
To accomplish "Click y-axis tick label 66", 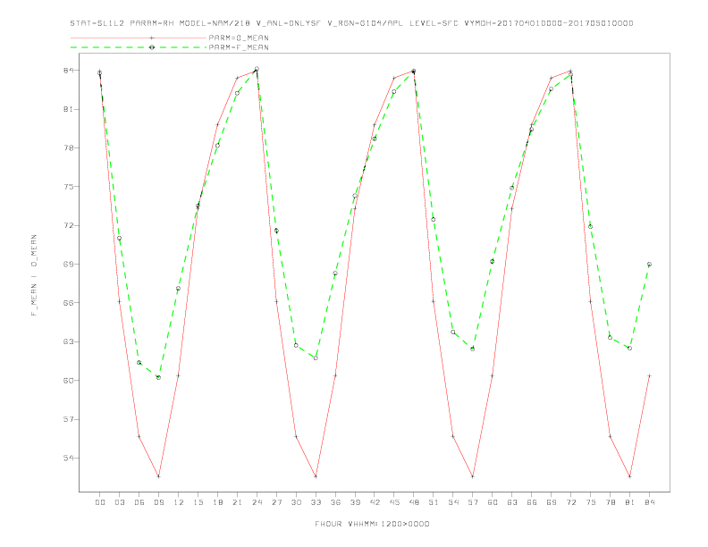I will [x=69, y=303].
